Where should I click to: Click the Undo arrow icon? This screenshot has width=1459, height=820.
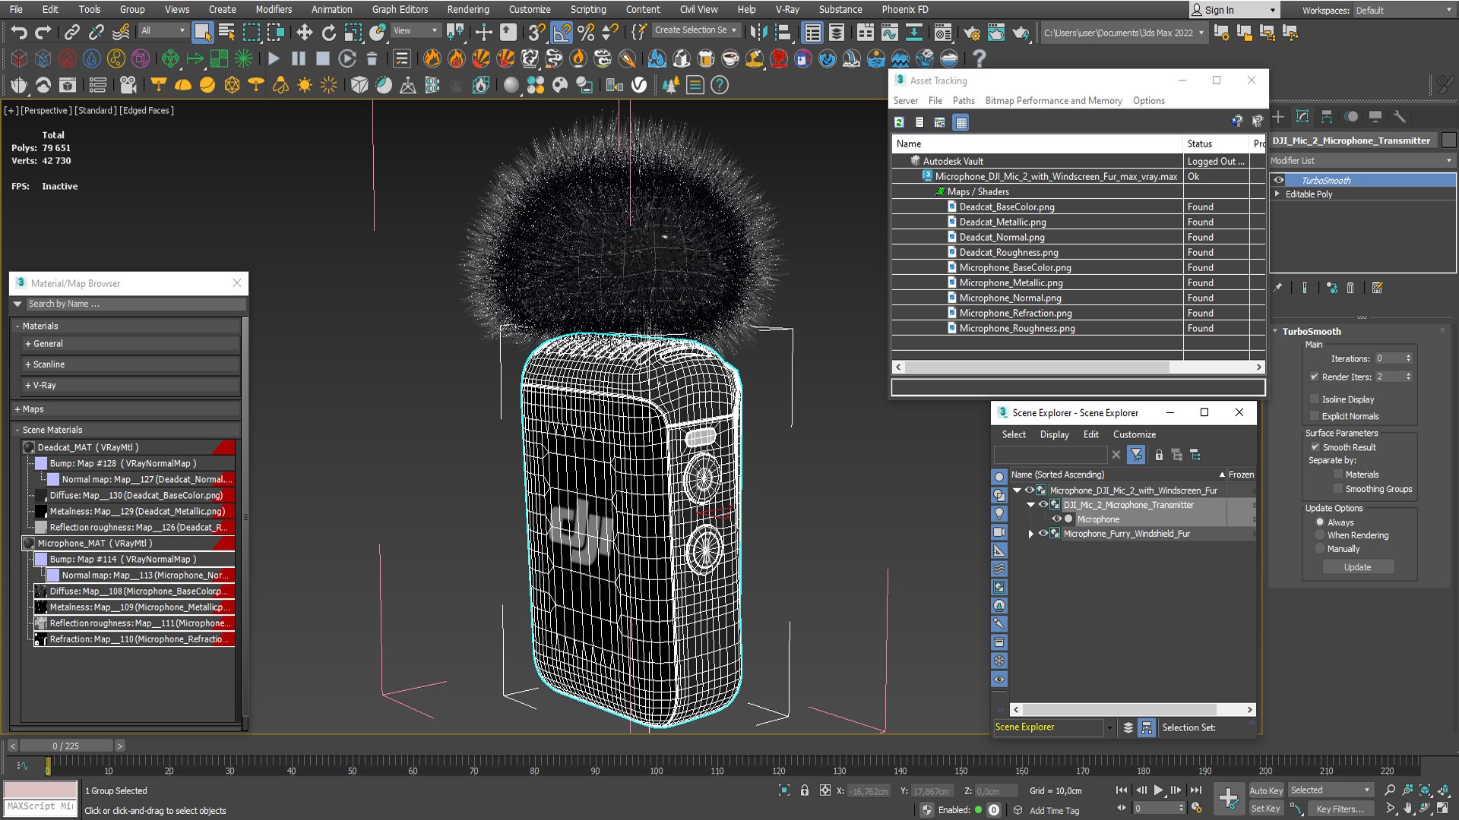click(19, 32)
